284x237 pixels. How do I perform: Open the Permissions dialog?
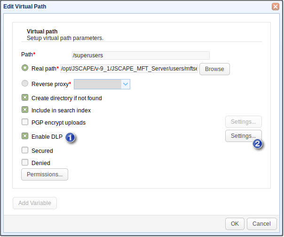pos(45,174)
